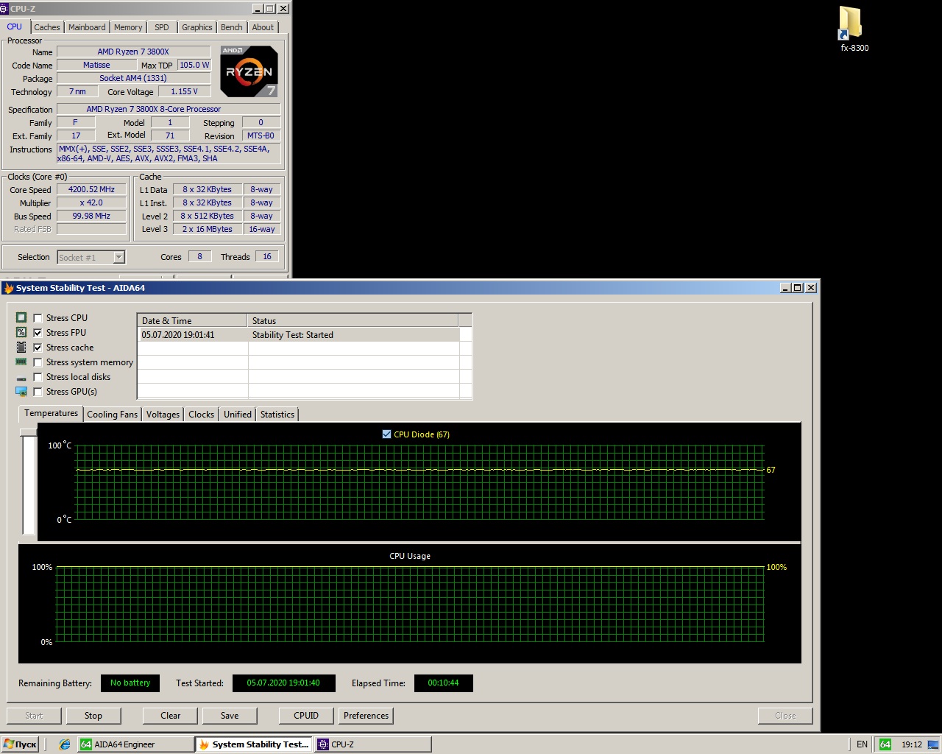This screenshot has width=942, height=754.
Task: Enable Stress local disks checkbox
Action: [x=38, y=377]
